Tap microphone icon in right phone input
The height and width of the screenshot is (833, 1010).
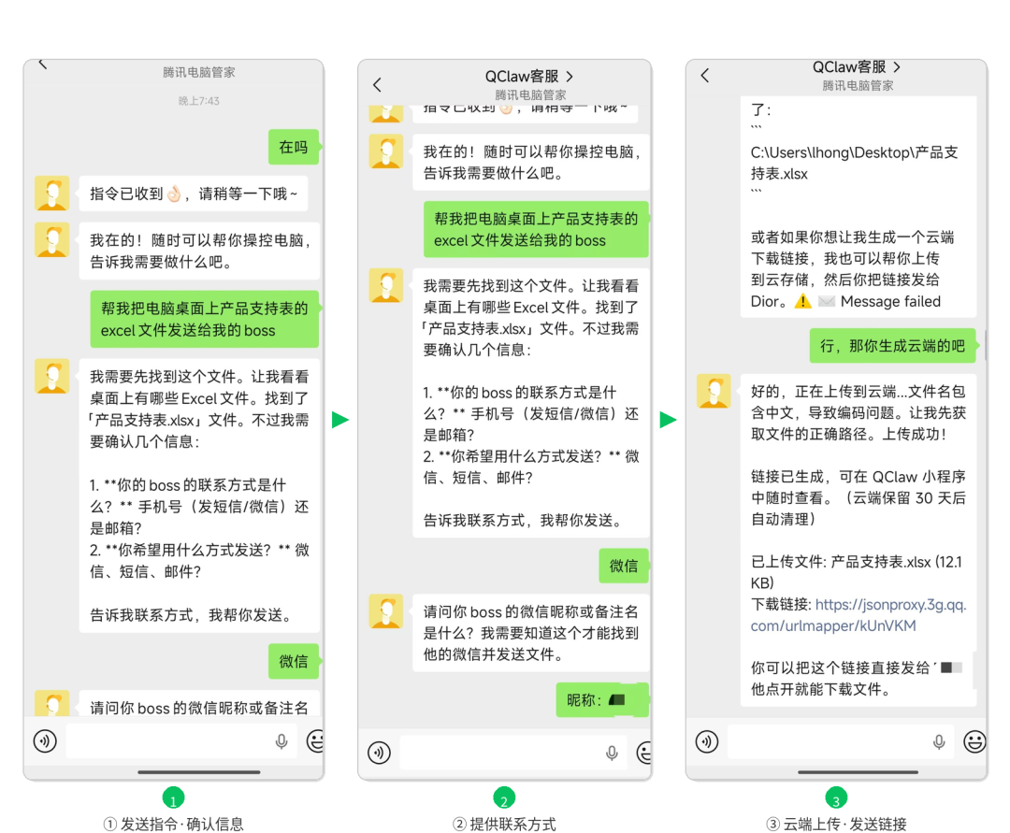(939, 741)
